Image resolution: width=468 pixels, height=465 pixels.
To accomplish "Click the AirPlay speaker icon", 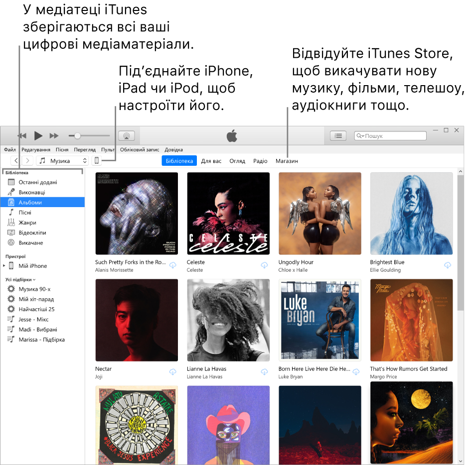I will pos(127,135).
